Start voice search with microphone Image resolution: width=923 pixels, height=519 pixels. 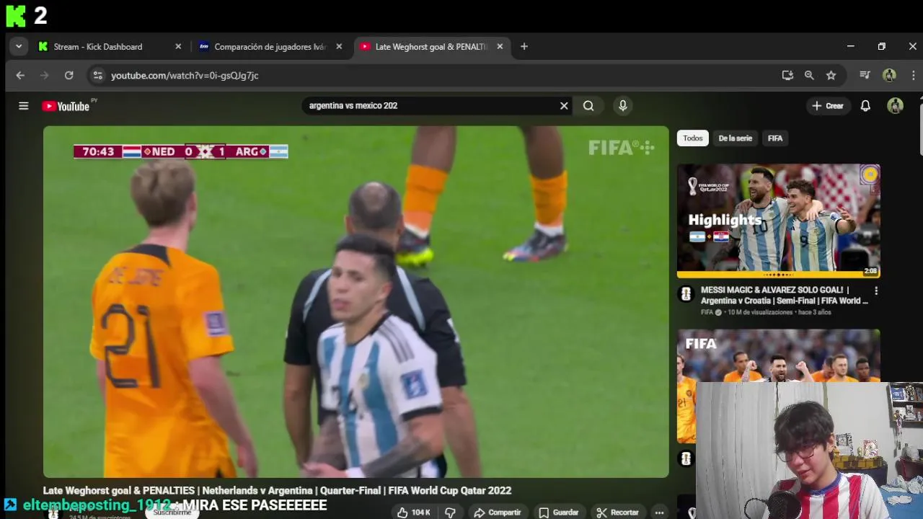[x=623, y=105]
